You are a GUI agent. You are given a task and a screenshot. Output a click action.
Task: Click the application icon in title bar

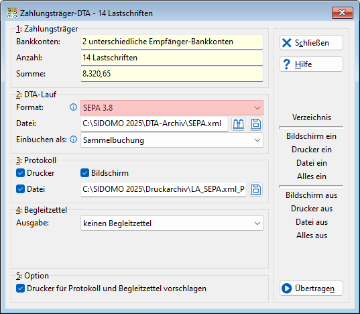12,13
